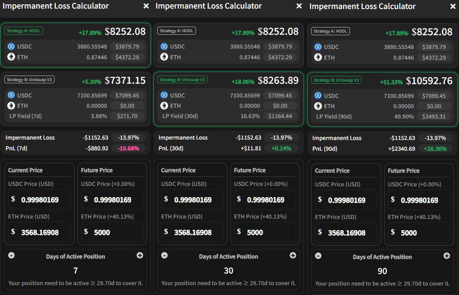
Task: Select Strategy B: Uniswap V3 in first panel
Action: [x=29, y=79]
